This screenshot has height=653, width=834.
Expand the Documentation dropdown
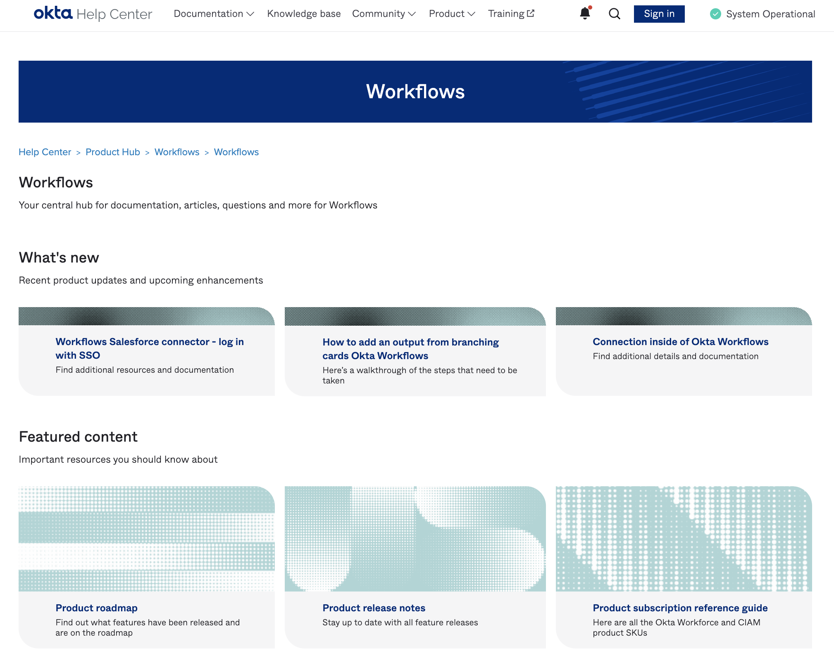(214, 14)
